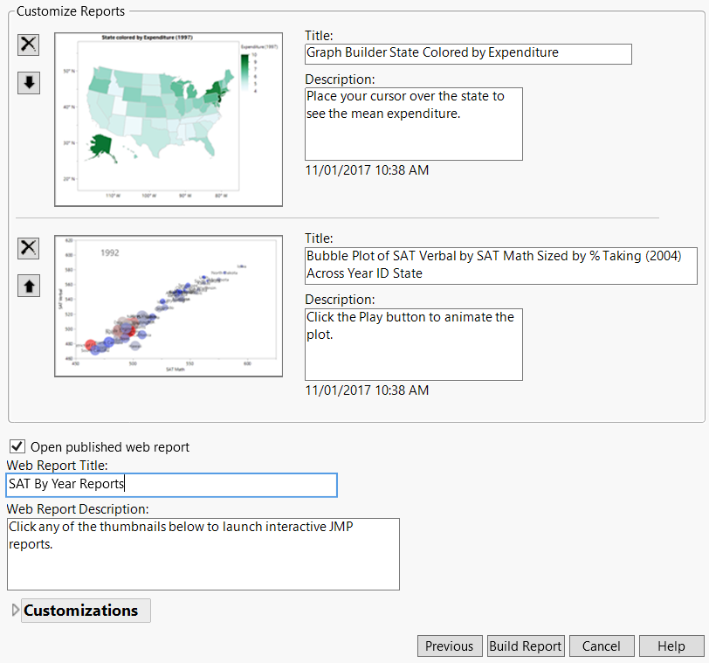Image resolution: width=709 pixels, height=663 pixels.
Task: Edit the Web Report Description text area
Action: [203, 554]
